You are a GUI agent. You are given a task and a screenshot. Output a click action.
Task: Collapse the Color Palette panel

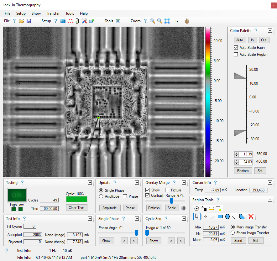tap(270, 30)
